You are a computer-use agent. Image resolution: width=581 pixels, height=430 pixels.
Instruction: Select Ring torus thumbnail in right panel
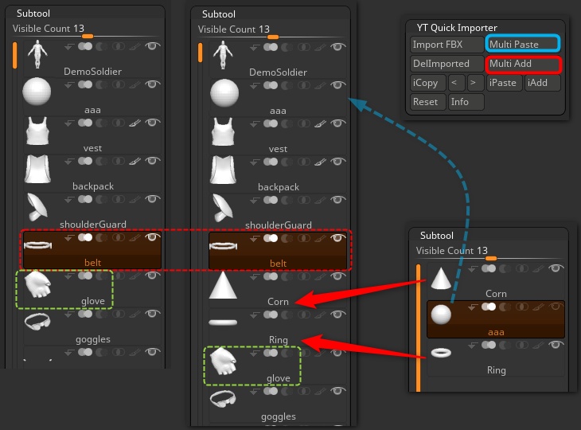[441, 353]
